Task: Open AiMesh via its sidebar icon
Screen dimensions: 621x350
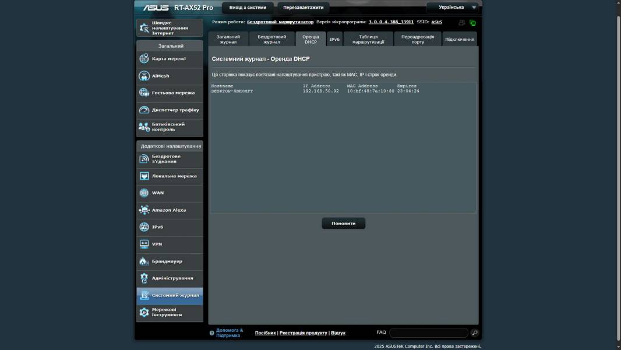Action: tap(144, 76)
